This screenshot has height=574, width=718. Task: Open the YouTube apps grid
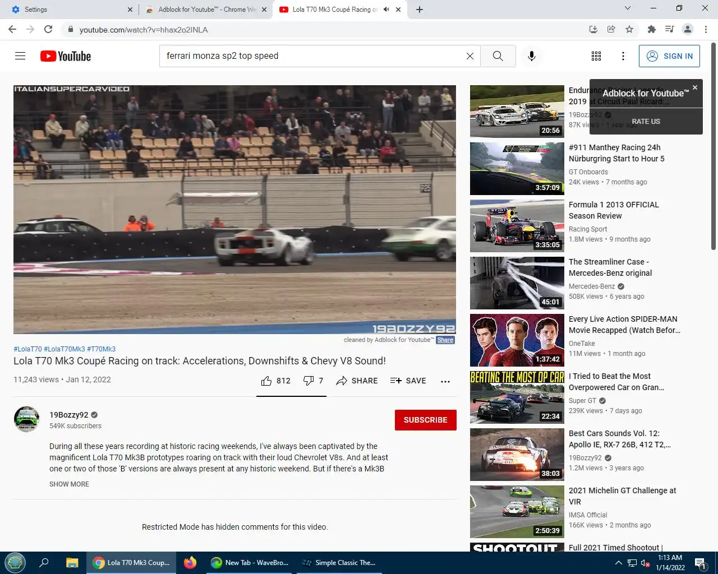point(596,56)
